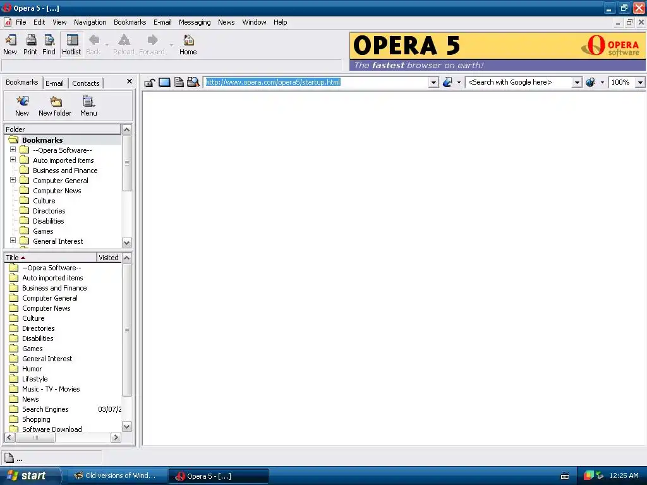
Task: Select Search Engines in title list
Action: [x=45, y=409]
